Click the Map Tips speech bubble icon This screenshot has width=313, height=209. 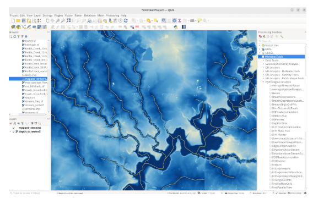199,20
